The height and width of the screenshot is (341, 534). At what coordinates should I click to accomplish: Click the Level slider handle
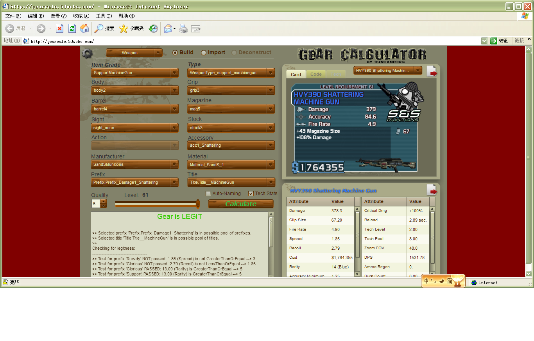coord(198,204)
